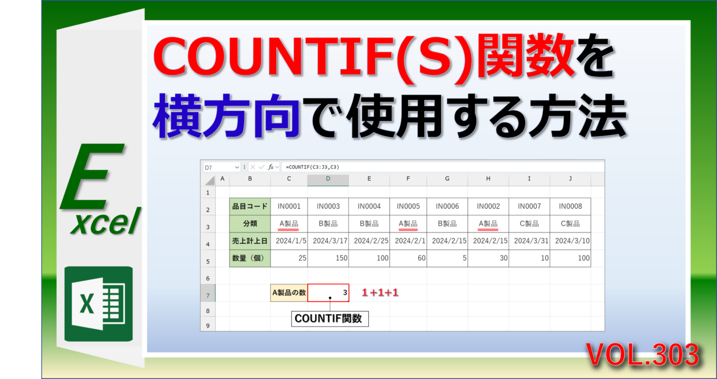717x379 pixels.
Task: Click the Cancel X formula icon
Action: [x=253, y=167]
